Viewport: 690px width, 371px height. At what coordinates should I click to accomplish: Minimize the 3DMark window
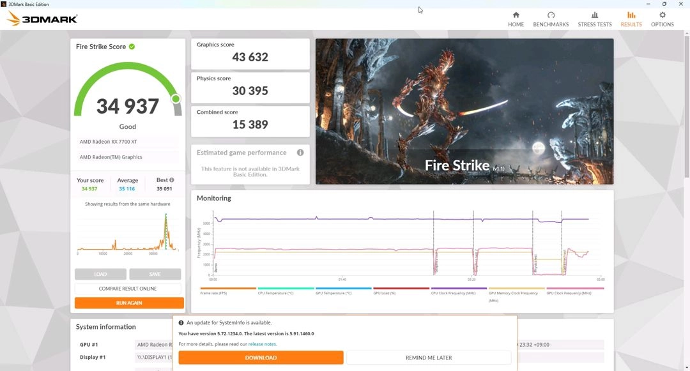(648, 4)
